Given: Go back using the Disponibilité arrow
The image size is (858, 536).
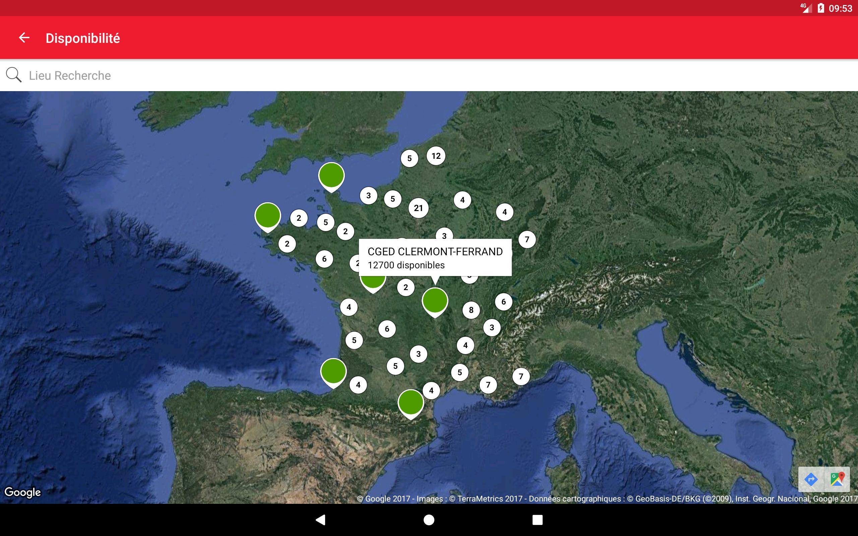Looking at the screenshot, I should tap(24, 38).
